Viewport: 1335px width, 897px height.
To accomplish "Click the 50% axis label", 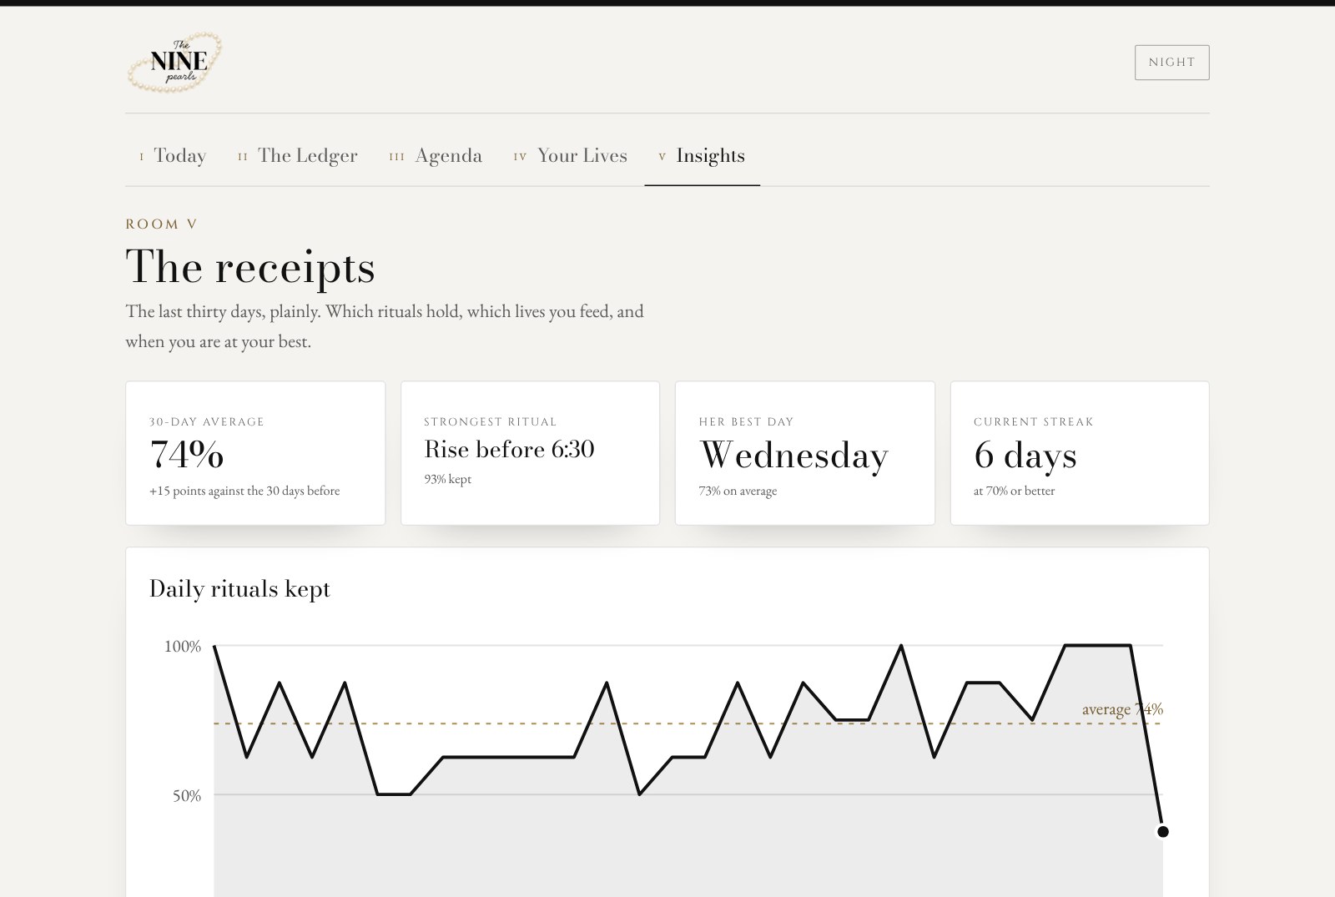I will point(187,796).
